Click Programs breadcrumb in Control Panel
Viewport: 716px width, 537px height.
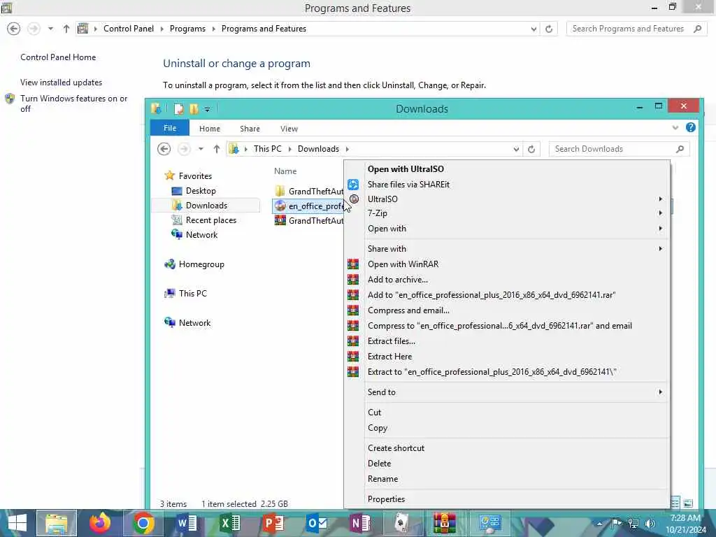coord(187,29)
